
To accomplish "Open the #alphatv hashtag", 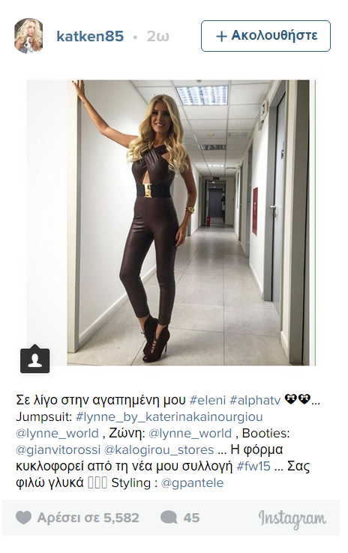I will pyautogui.click(x=255, y=400).
